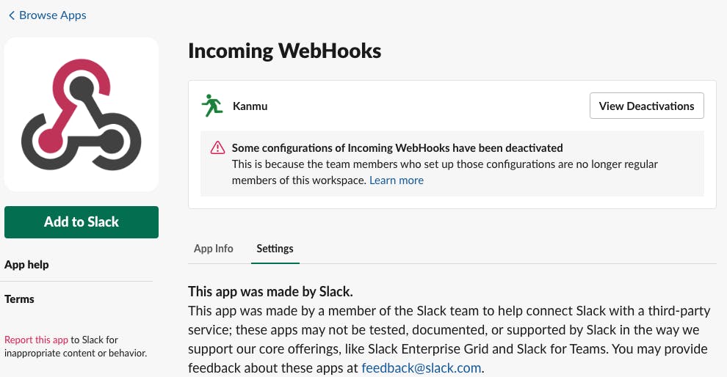Click the paragraph mentioning Slack Enterprise Grid
Image resolution: width=727 pixels, height=377 pixels.
448,339
